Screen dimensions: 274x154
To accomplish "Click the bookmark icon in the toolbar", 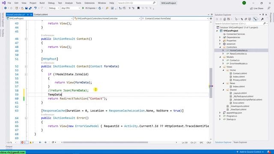I will pyautogui.click(x=138, y=8).
